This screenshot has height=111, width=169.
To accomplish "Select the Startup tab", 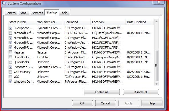I will (x=52, y=13).
